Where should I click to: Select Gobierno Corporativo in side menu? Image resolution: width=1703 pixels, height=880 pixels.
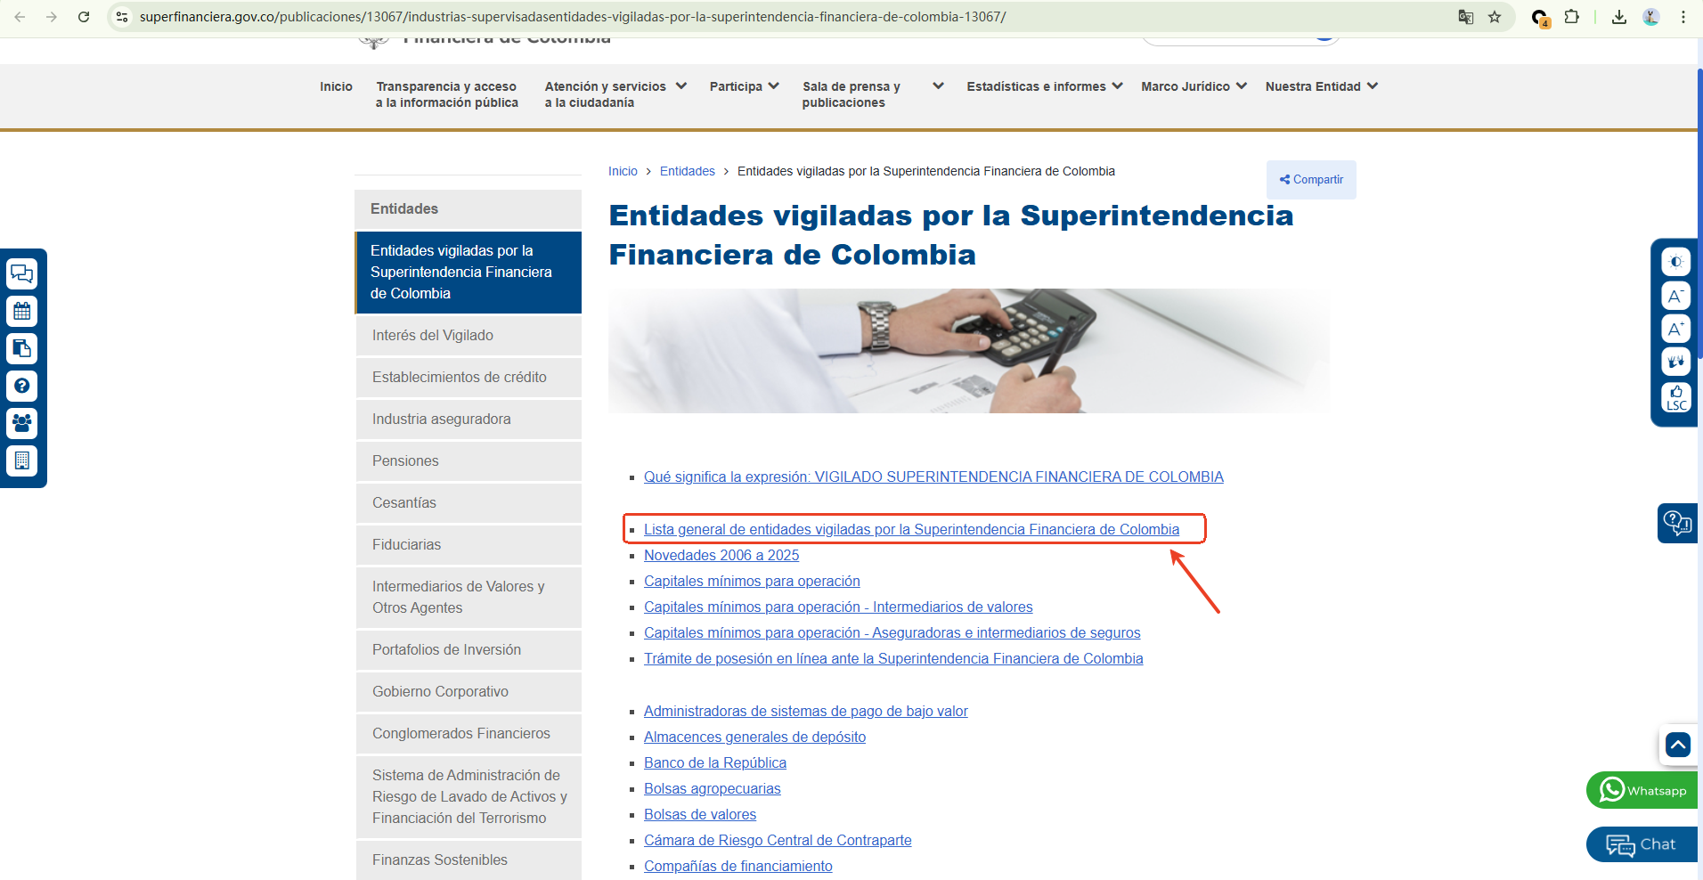coord(469,692)
